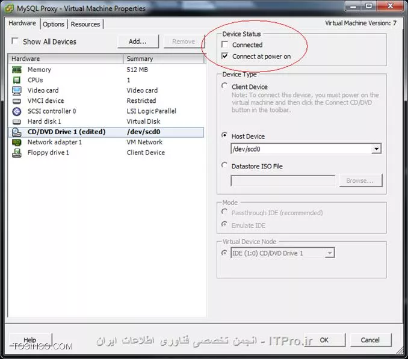Viewport: 408px width, 359px height.
Task: Click the CD/DVD Drive 1 icon
Action: (x=17, y=132)
